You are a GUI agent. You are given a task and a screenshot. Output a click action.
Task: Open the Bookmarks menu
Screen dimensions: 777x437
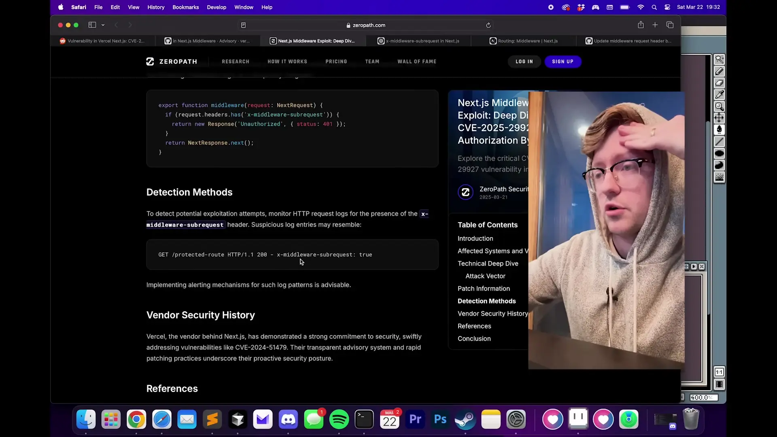(185, 7)
